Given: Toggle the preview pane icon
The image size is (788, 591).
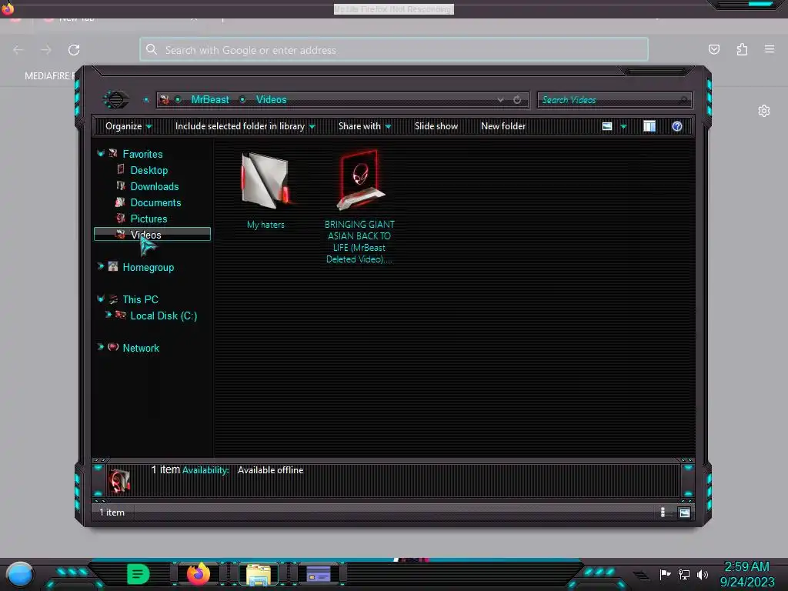Looking at the screenshot, I should [x=649, y=126].
